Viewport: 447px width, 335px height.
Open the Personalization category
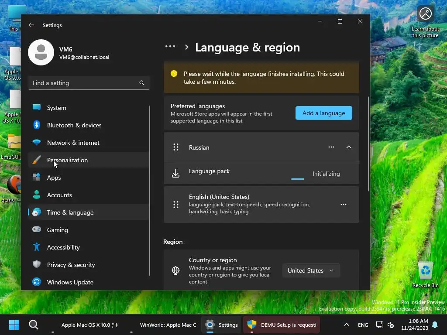point(89,160)
